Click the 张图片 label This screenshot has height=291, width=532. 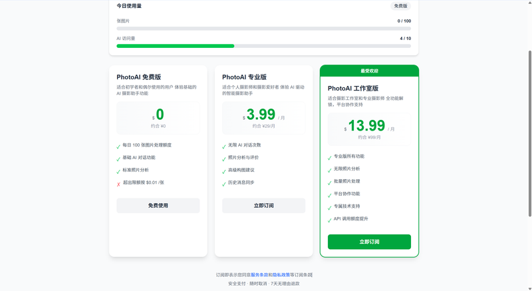click(x=123, y=21)
